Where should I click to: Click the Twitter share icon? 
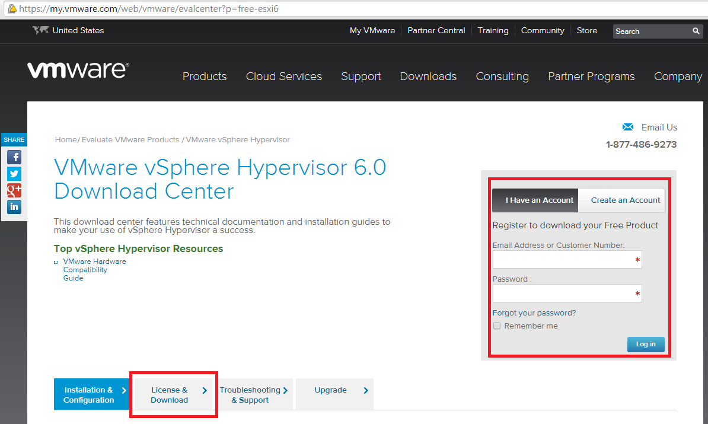(14, 174)
